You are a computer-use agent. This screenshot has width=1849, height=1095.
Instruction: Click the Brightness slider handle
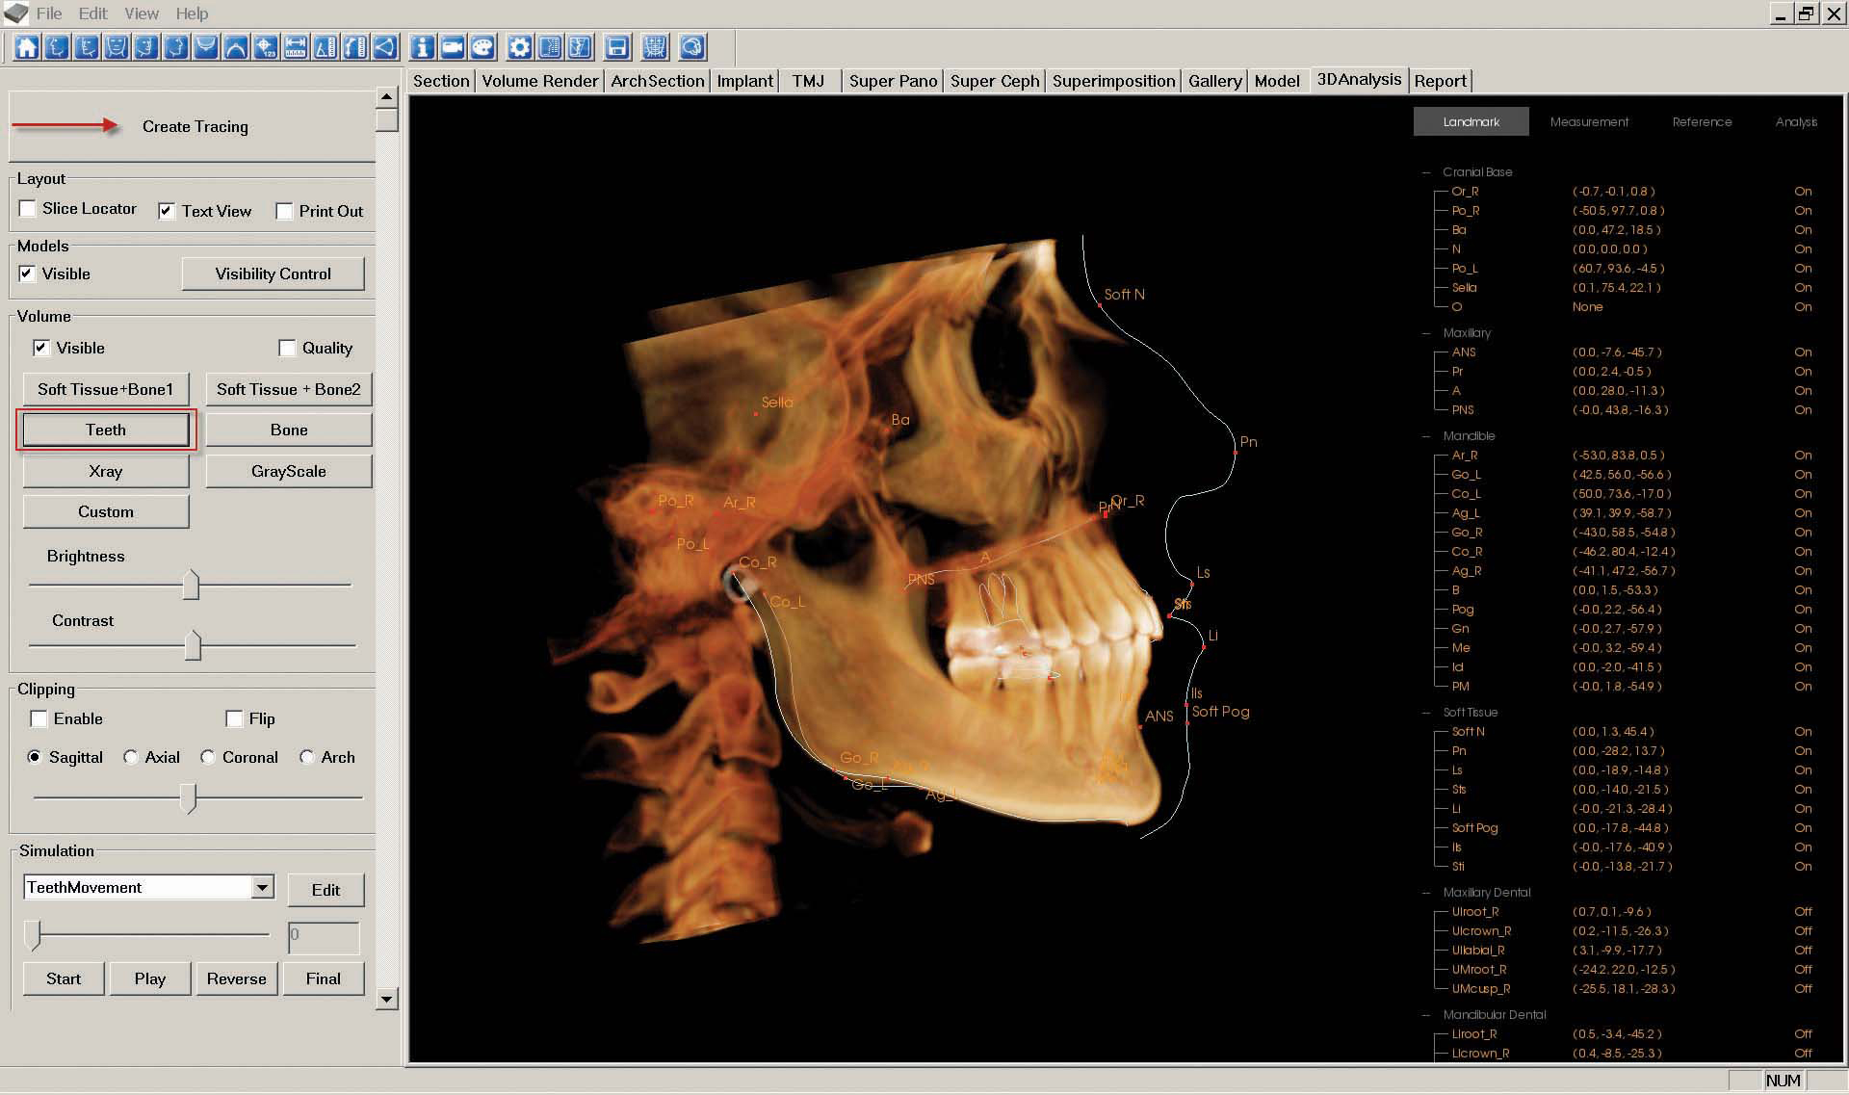pyautogui.click(x=191, y=585)
